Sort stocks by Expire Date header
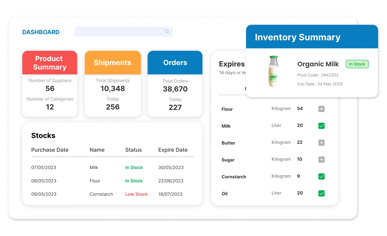The image size is (387, 236). tap(173, 150)
